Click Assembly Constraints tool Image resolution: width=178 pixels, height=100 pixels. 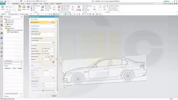(113, 6)
